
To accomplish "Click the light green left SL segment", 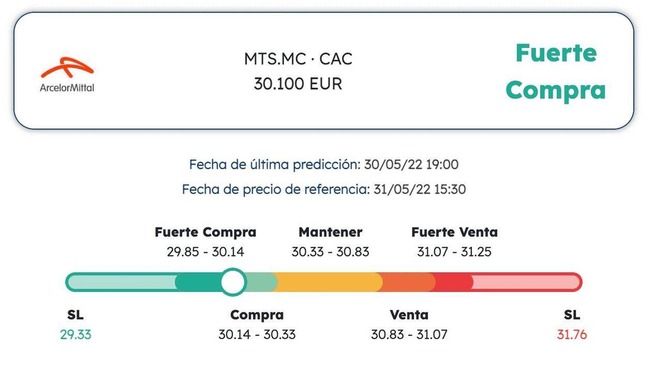I will 121,282.
